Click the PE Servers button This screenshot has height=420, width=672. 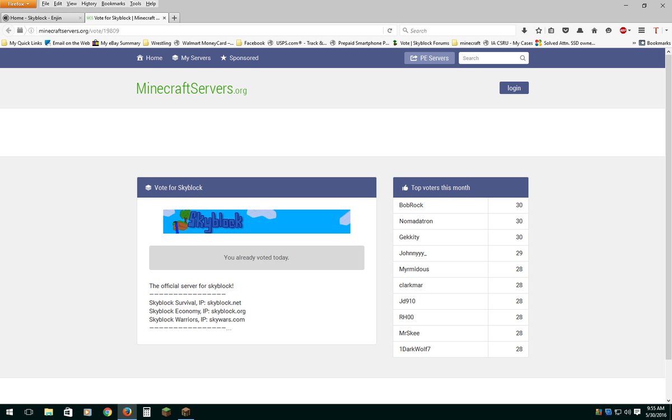(x=430, y=58)
